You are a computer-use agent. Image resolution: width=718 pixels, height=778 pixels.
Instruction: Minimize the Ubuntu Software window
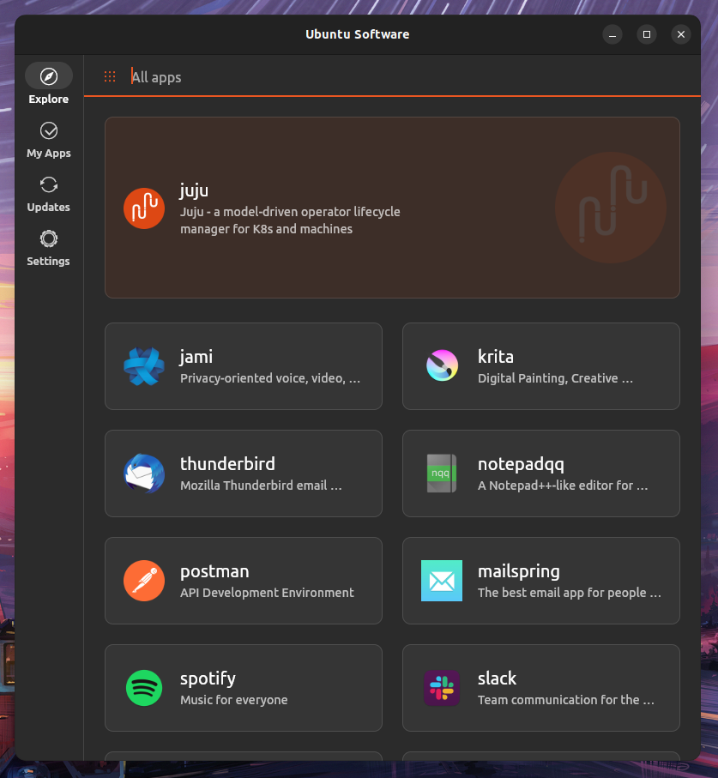point(612,34)
